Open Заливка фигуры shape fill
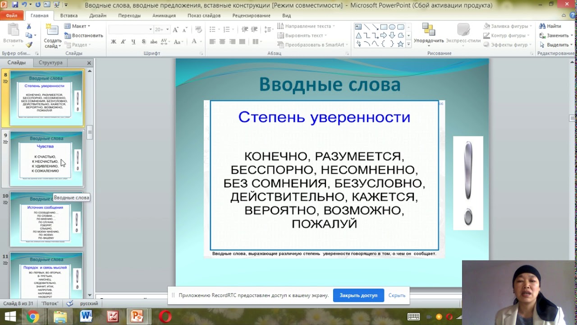 pos(508,26)
